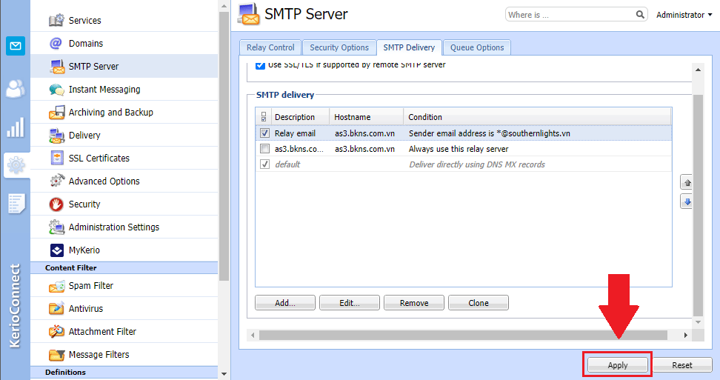Toggle Use SSL/TLS if supported checkbox
Viewport: 720px width, 380px height.
tap(260, 65)
